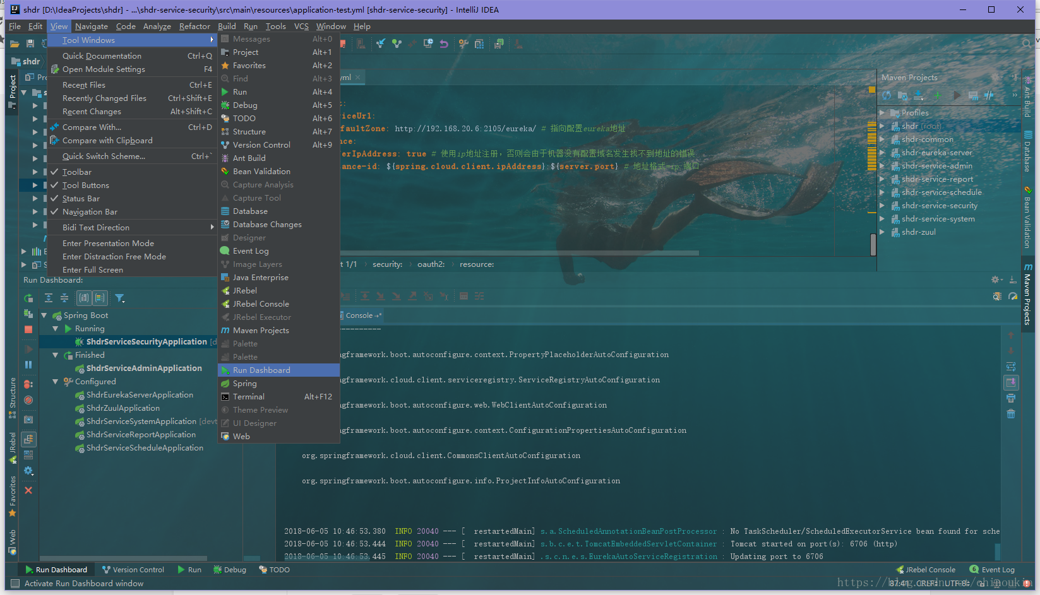
Task: Open Run Dashboard settings gear
Action: point(28,471)
